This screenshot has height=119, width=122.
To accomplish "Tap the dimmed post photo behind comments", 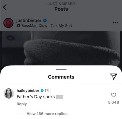I will tap(61, 48).
